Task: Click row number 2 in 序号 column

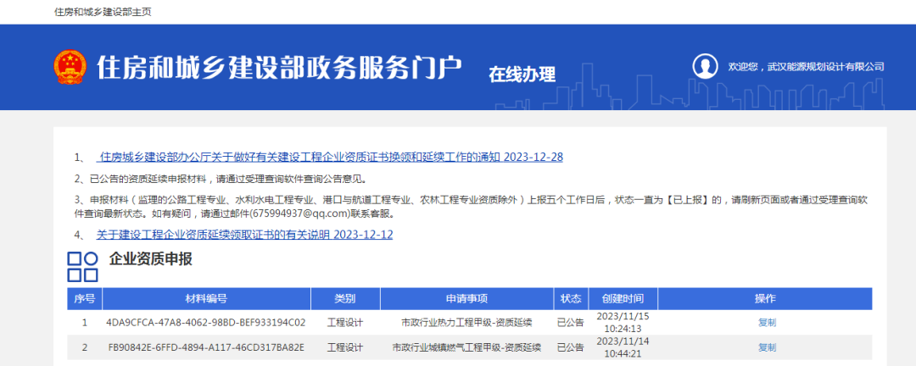Action: click(85, 347)
